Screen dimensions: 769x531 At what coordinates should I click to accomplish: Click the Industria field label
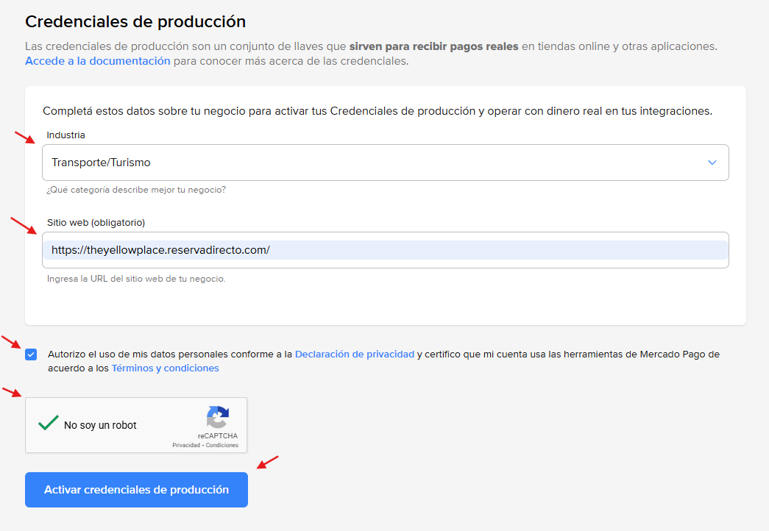coord(65,135)
